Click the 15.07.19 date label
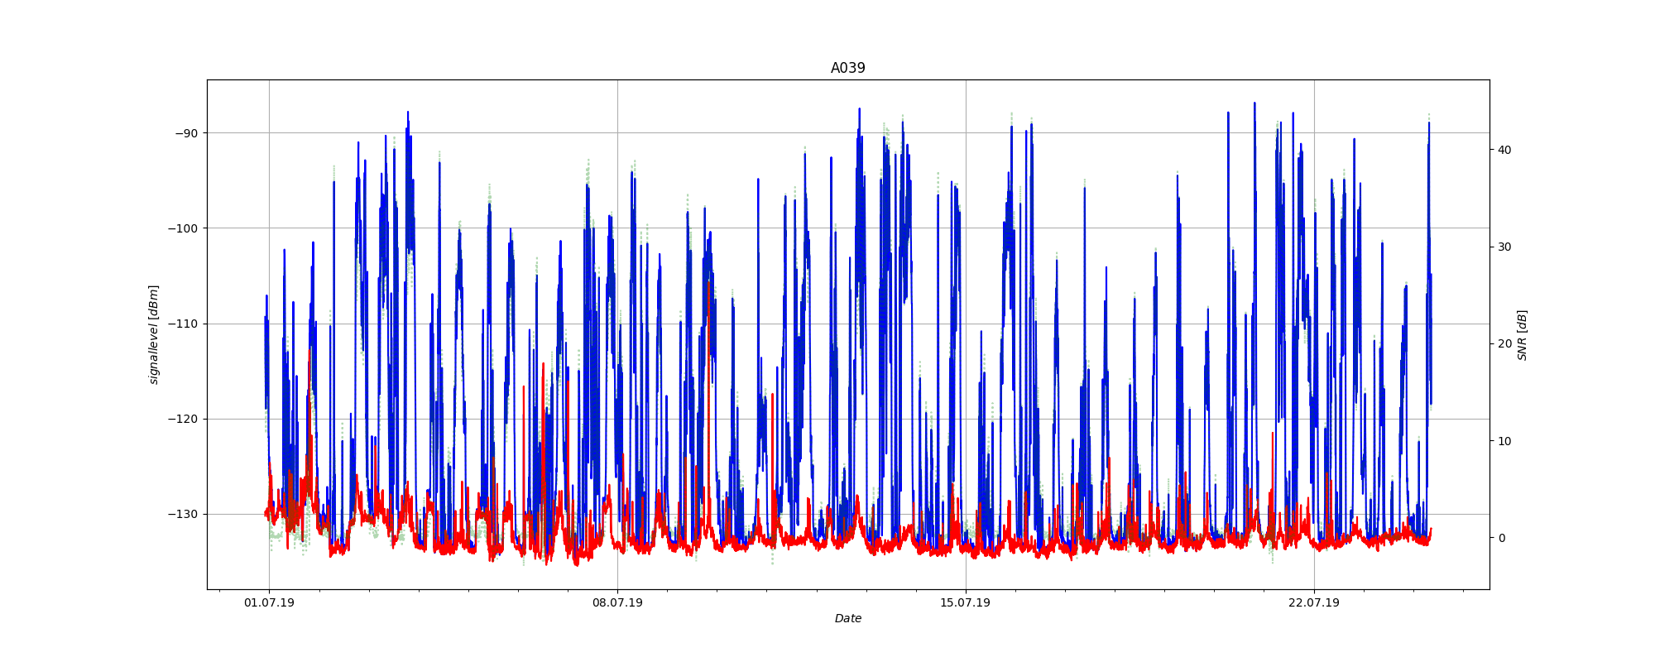The width and height of the screenshot is (1655, 662). click(966, 602)
